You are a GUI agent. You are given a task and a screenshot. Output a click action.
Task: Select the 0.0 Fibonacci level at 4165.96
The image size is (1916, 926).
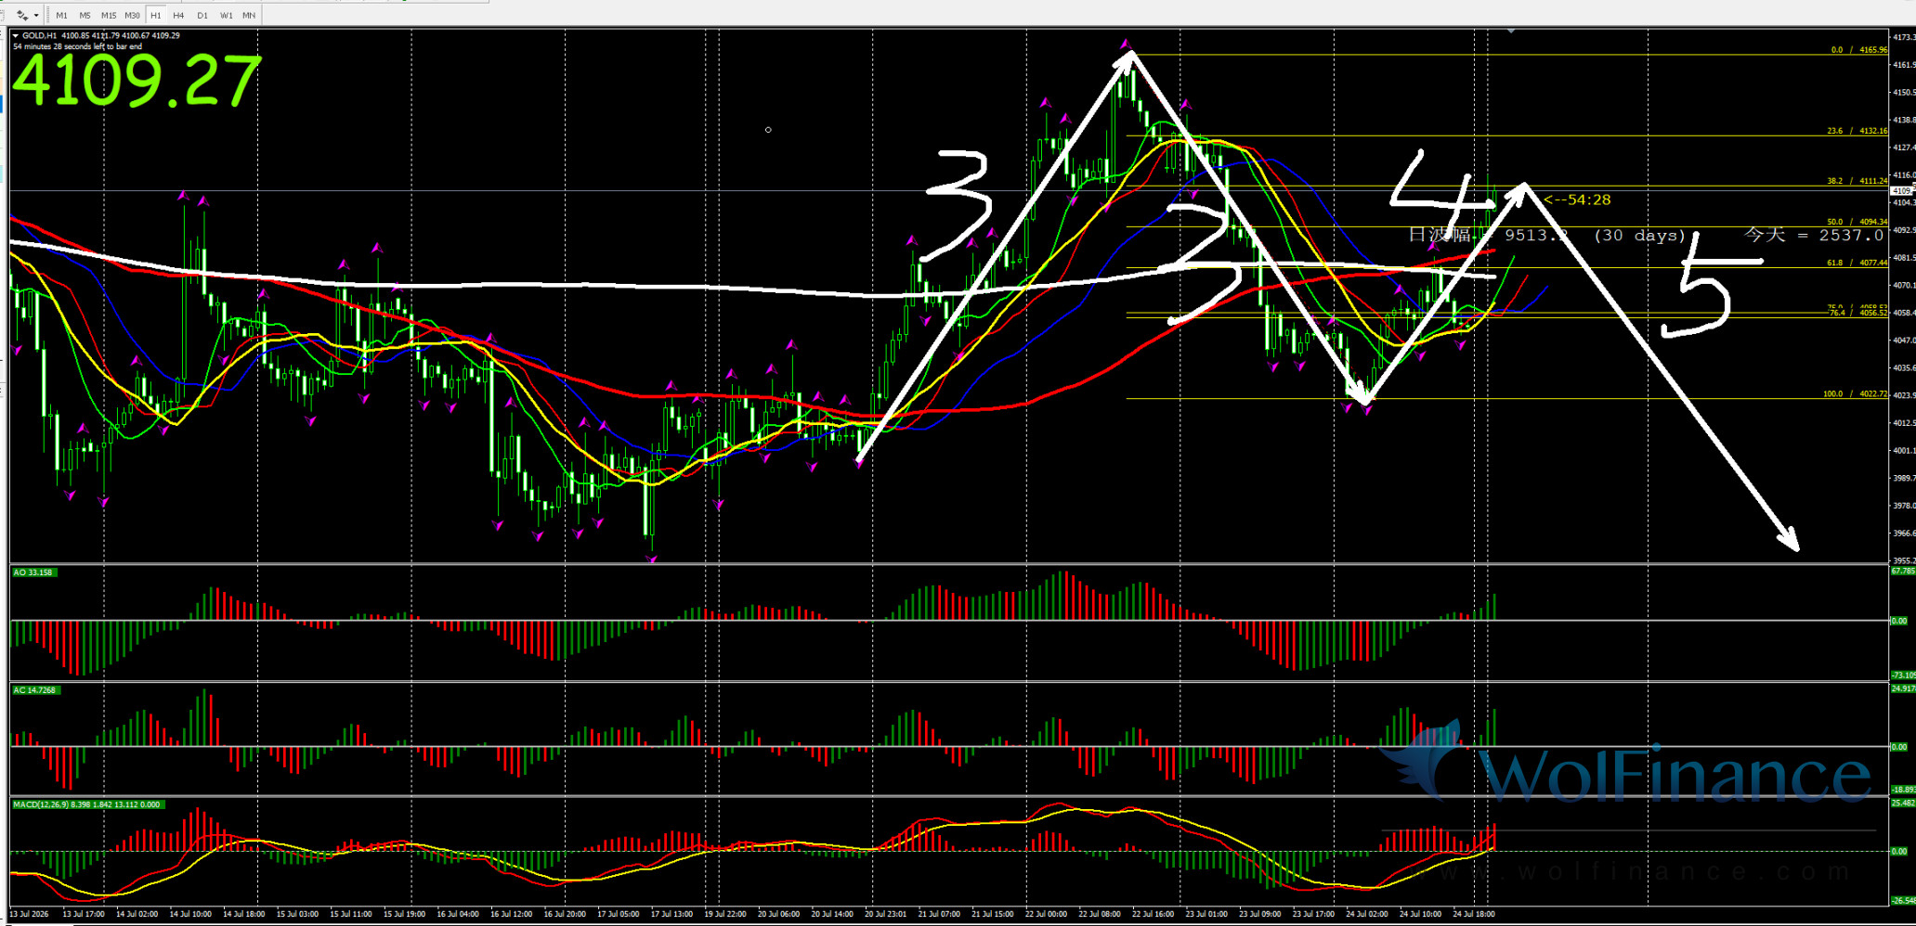click(1859, 50)
